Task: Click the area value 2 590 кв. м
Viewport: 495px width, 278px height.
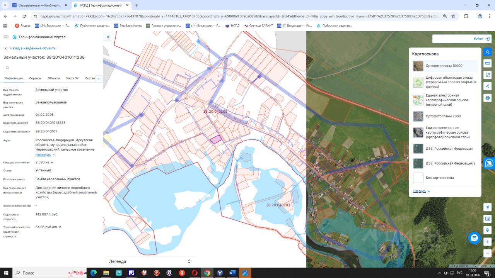Action: [x=44, y=163]
